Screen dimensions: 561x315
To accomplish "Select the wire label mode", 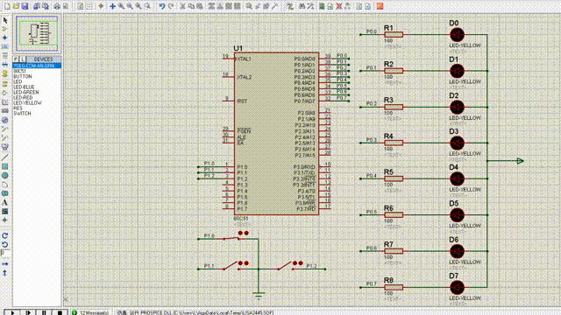I will (5, 46).
